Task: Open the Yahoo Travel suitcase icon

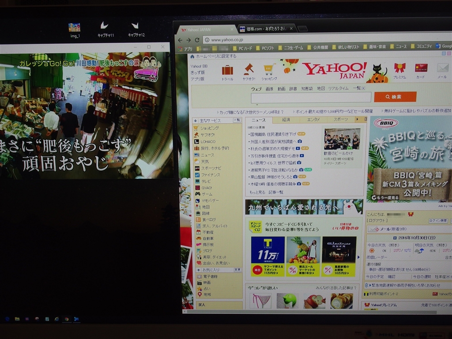Action: tap(227, 70)
